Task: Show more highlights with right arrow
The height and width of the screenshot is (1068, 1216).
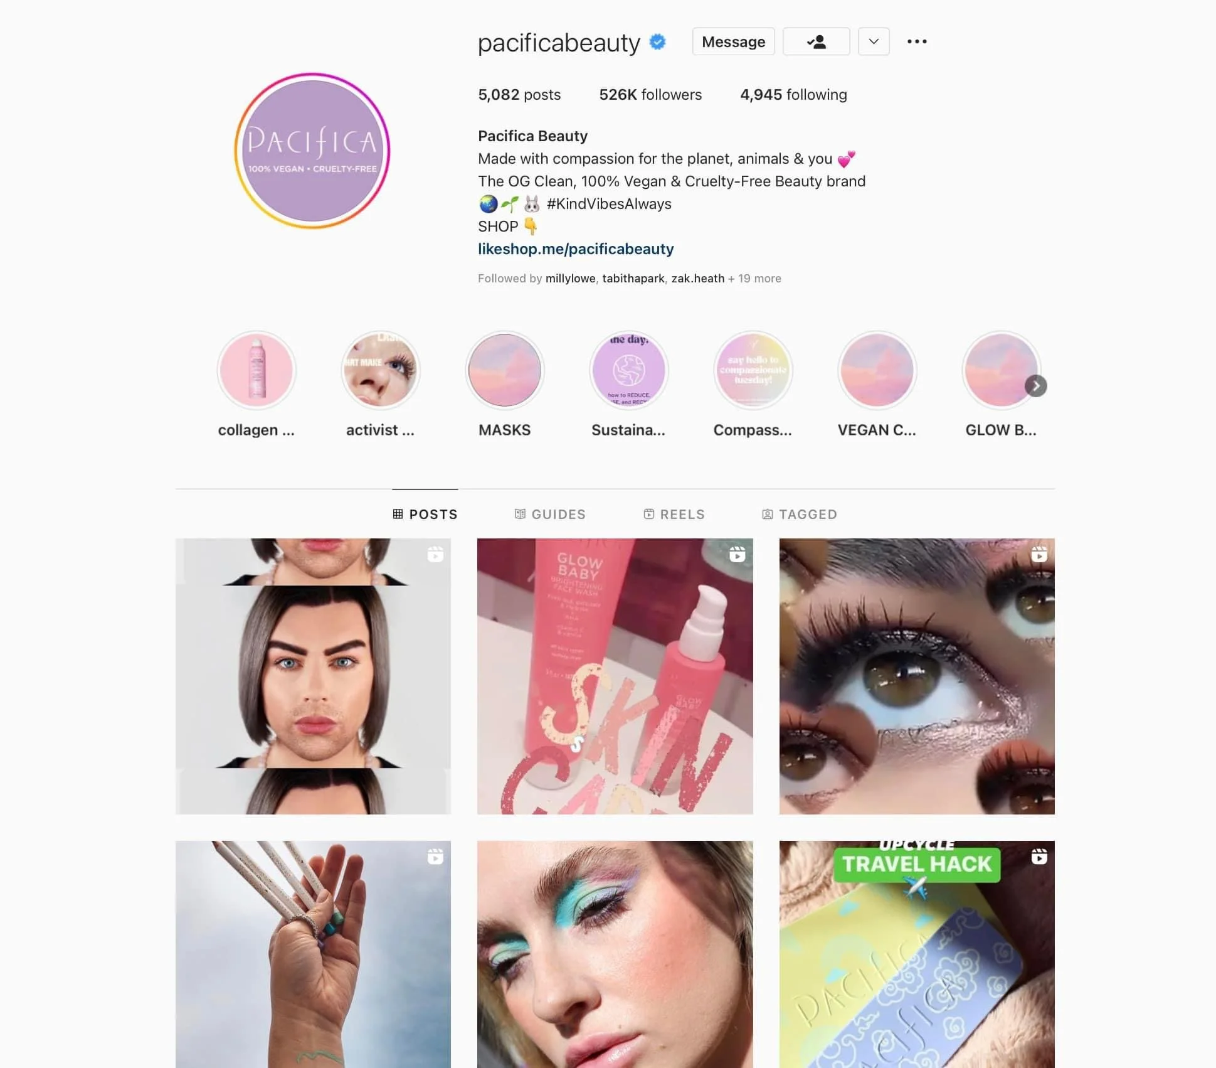Action: [1035, 386]
